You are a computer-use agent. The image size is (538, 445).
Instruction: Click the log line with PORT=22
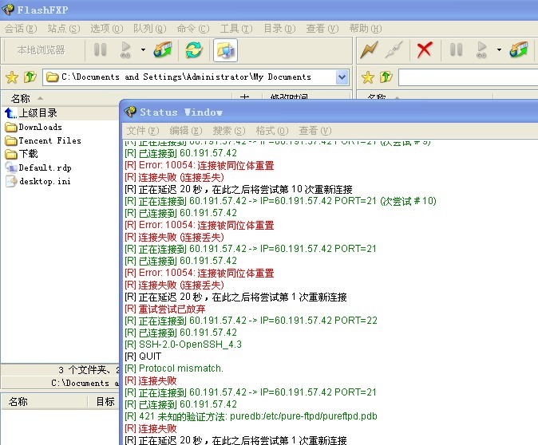coord(251,321)
